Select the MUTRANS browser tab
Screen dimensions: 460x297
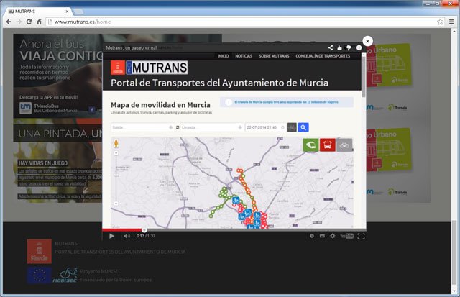coord(36,10)
